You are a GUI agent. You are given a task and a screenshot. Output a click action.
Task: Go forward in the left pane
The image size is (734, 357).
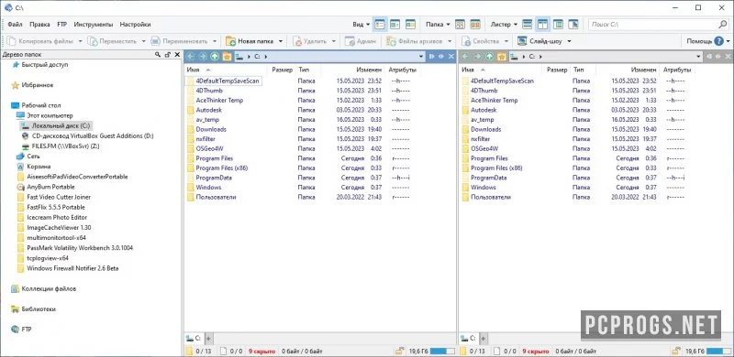click(x=203, y=57)
